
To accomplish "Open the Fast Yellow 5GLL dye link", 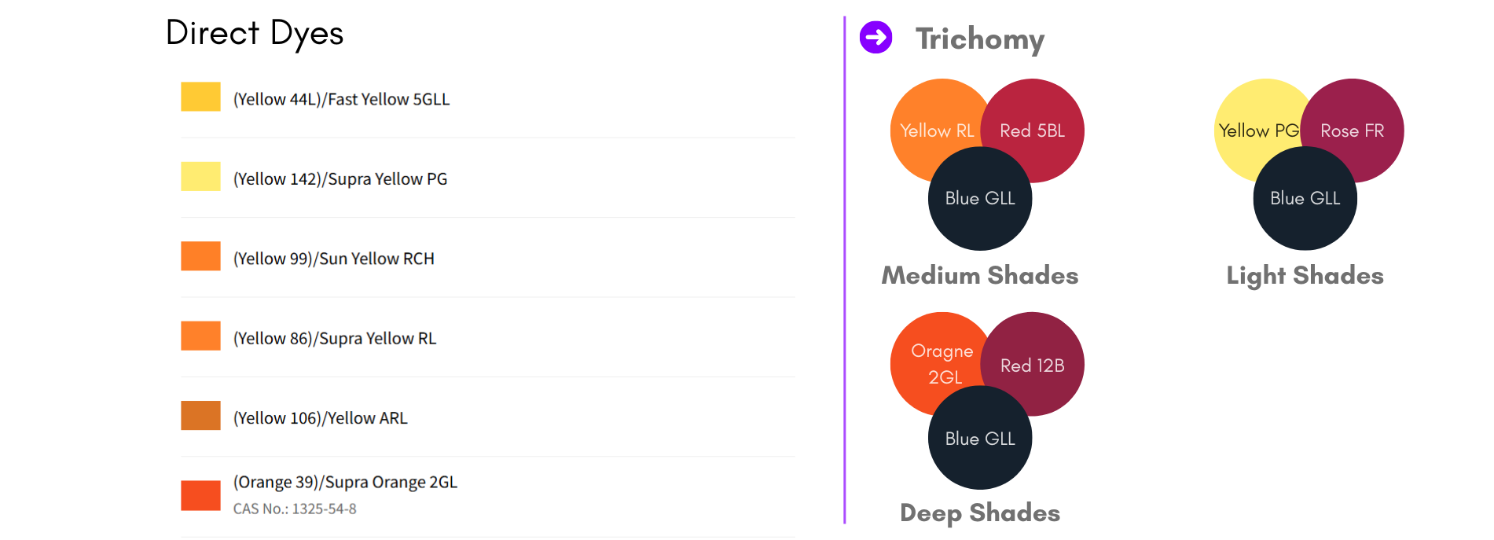I will click(341, 99).
